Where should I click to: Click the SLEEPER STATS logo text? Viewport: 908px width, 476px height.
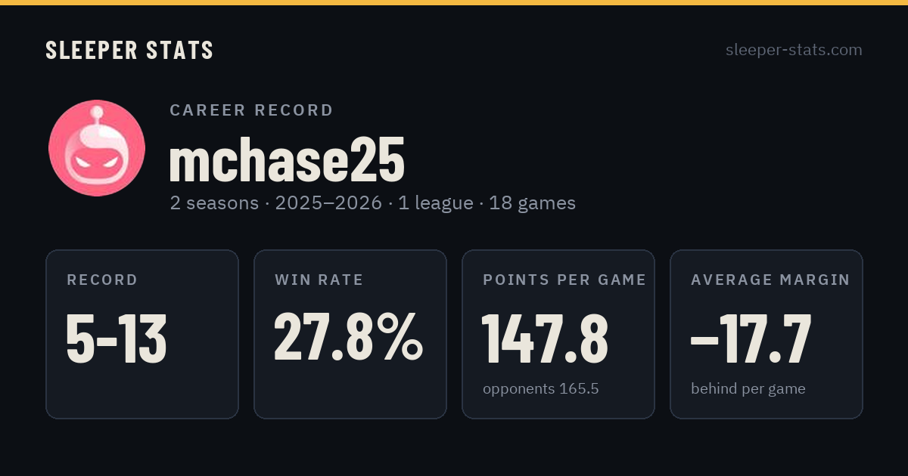point(129,51)
